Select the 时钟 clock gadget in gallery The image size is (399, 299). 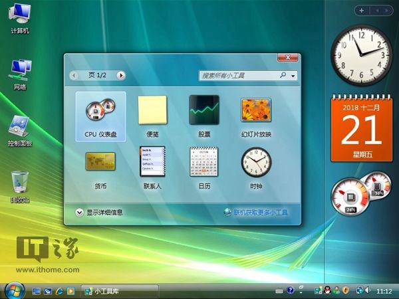256,168
